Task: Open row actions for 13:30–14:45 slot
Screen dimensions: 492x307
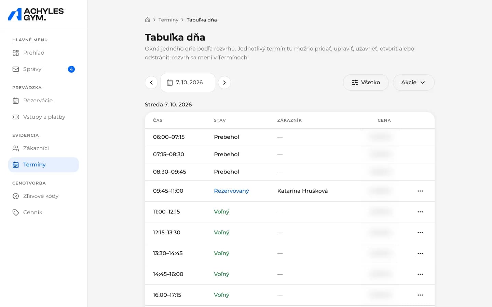Action: 420,253
